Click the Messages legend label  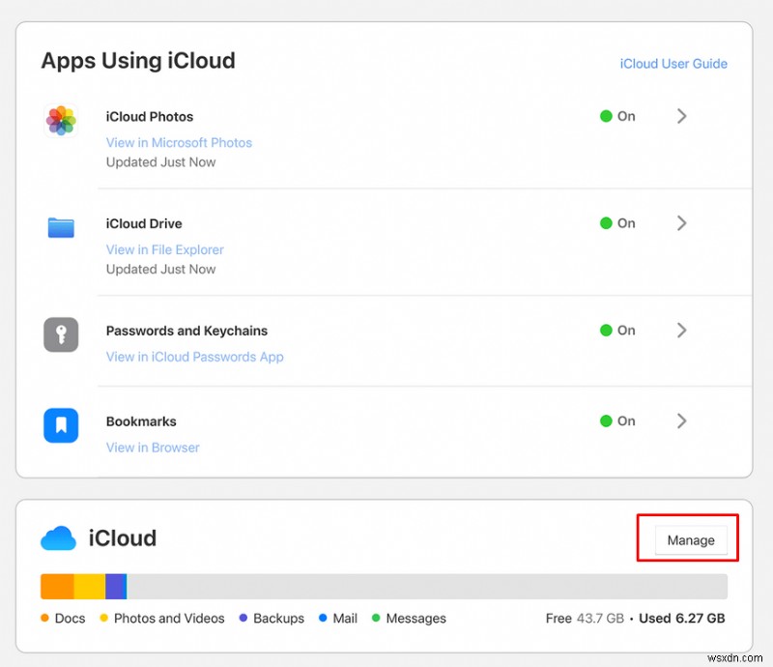416,619
